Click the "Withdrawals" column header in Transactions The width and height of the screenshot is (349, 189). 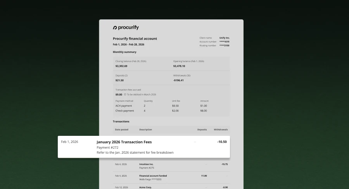click(x=221, y=130)
